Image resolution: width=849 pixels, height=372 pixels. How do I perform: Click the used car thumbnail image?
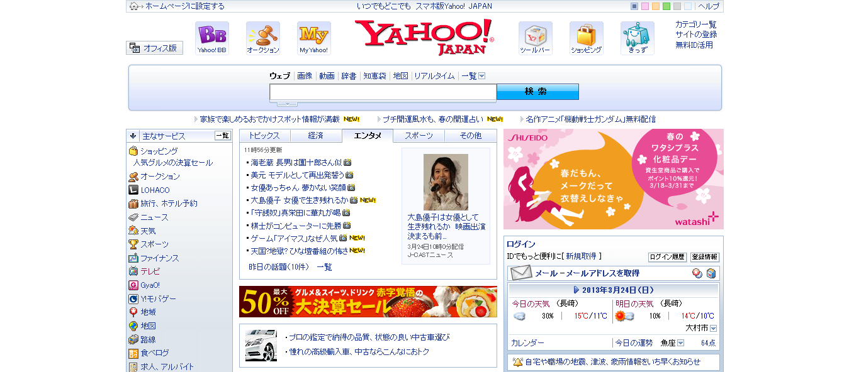261,346
